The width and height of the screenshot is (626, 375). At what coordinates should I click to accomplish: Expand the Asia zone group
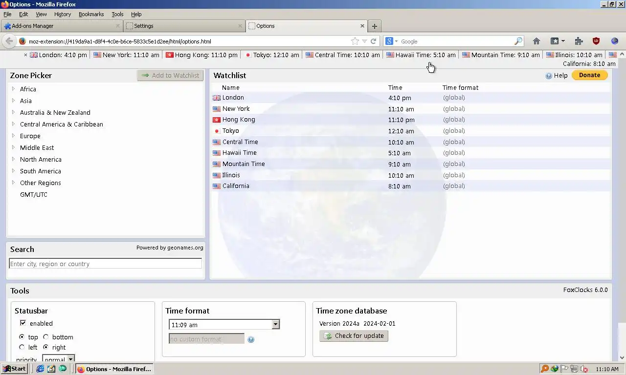pos(13,101)
